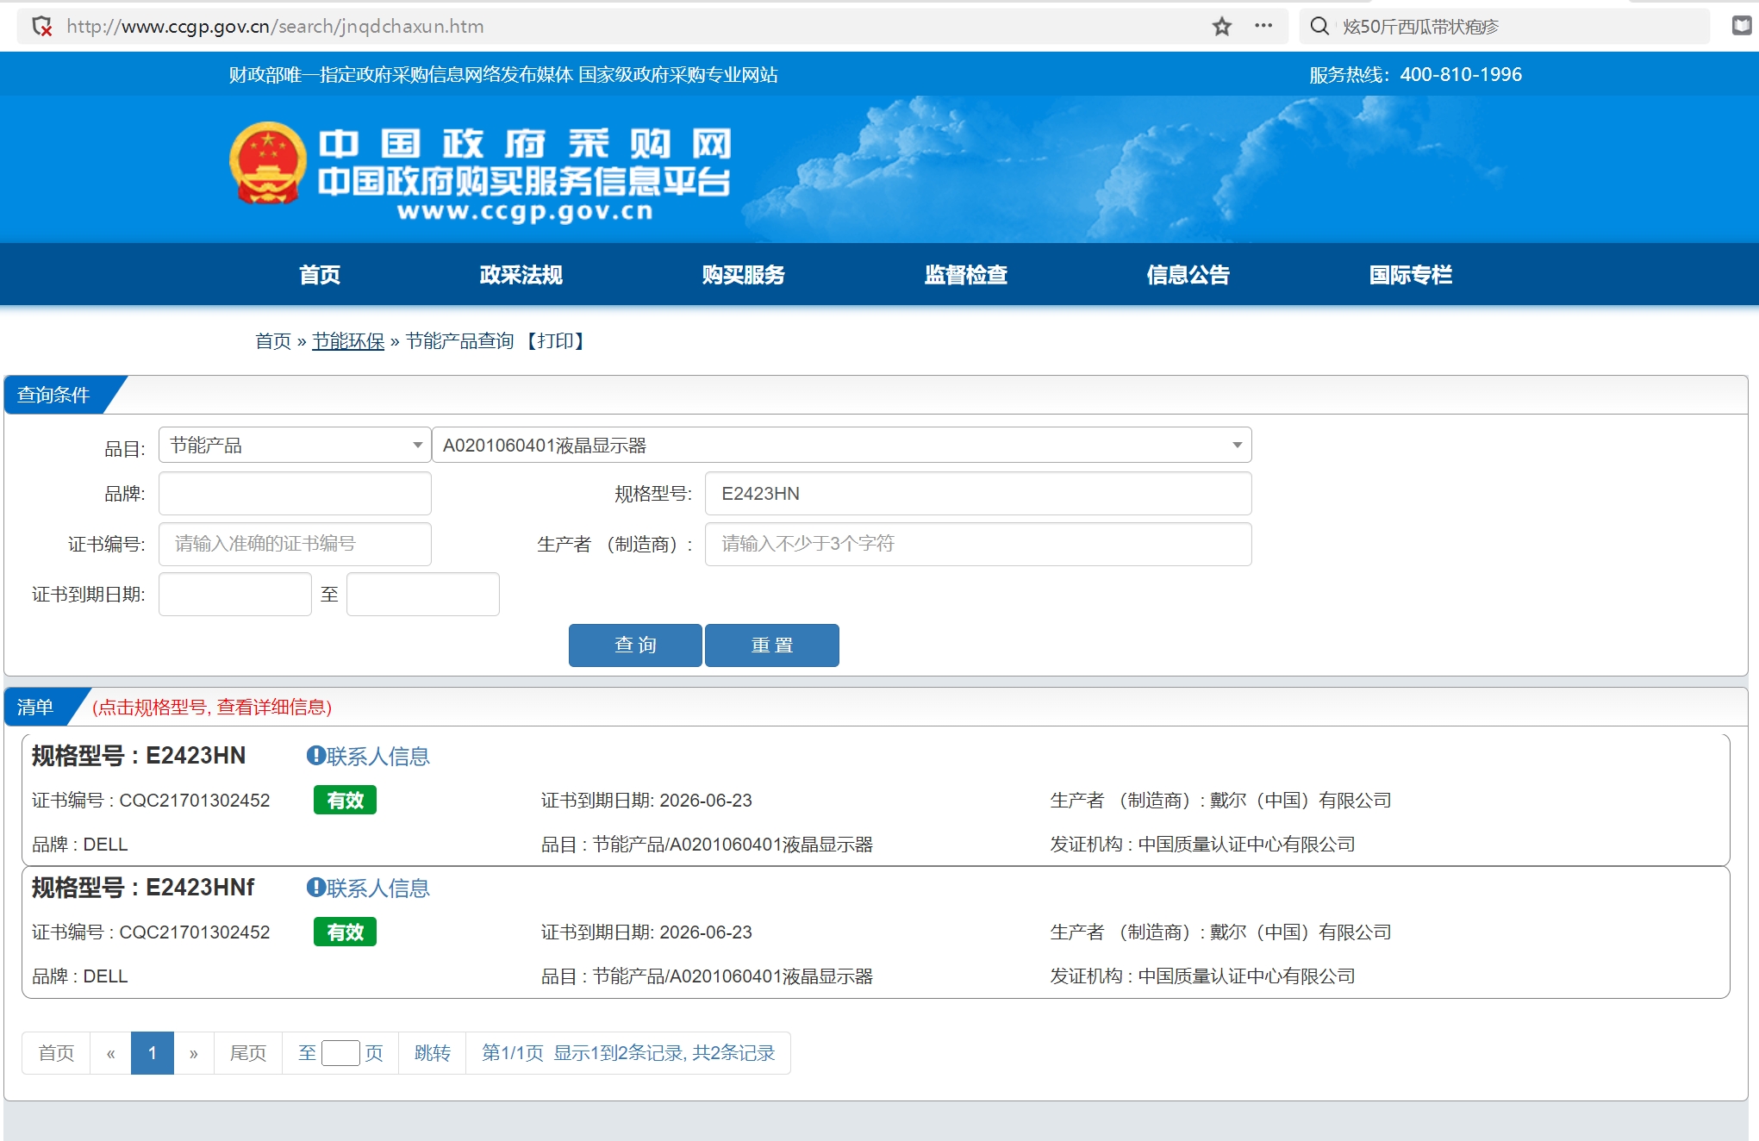1759x1141 pixels.
Task: Go to 首页 in the navigation bar
Action: (320, 275)
